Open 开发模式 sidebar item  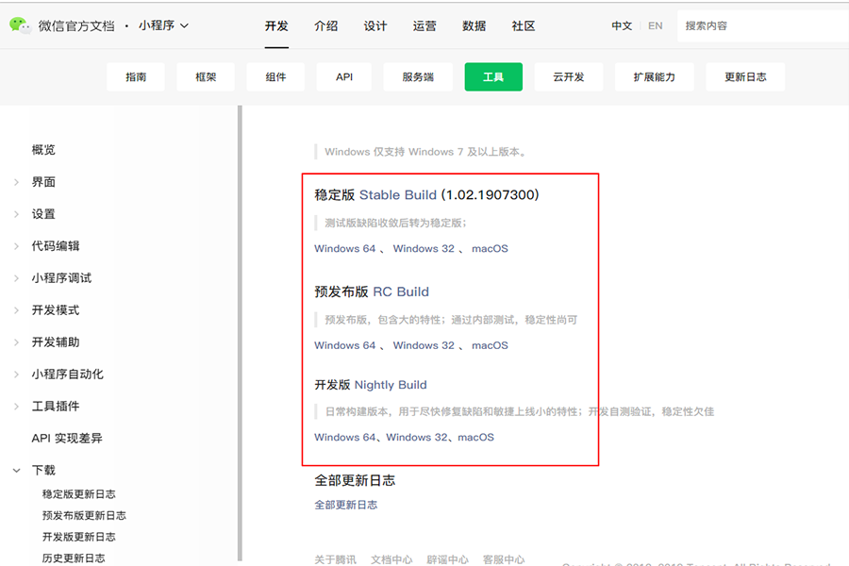(56, 309)
